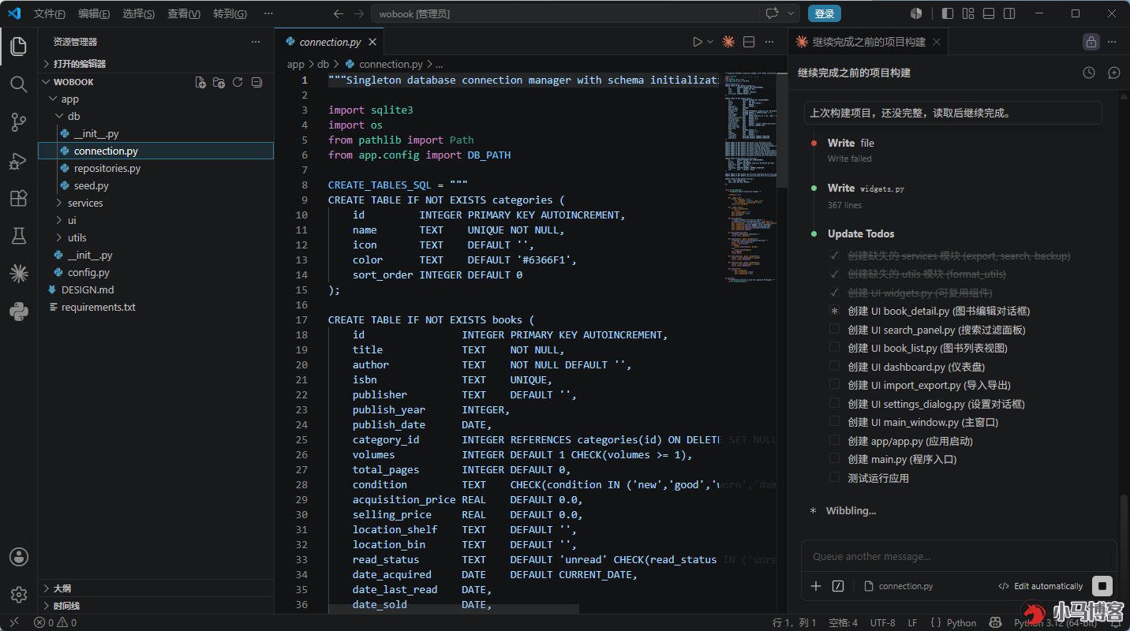Check the import_export.py todo checkbox

pyautogui.click(x=834, y=385)
